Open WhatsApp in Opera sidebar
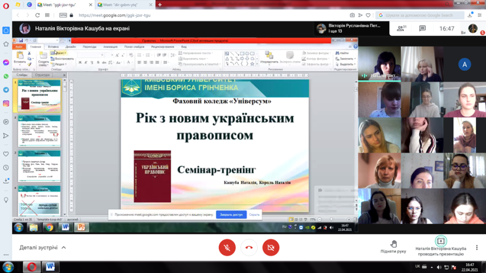The height and width of the screenshot is (273, 486). pyautogui.click(x=6, y=76)
